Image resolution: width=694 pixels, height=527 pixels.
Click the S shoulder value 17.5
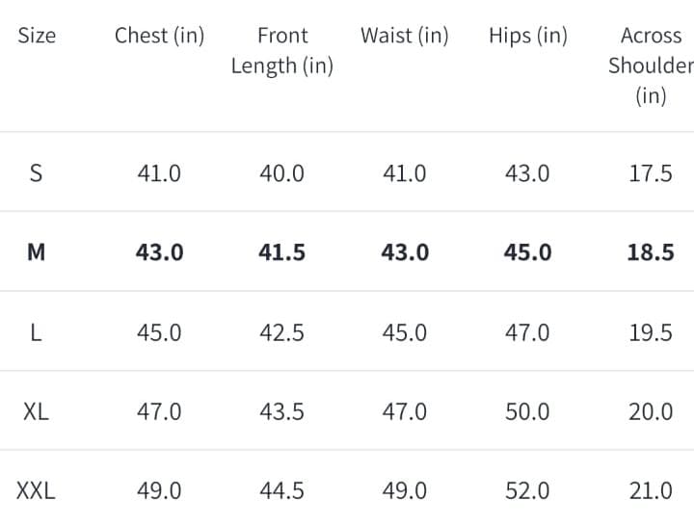[651, 173]
